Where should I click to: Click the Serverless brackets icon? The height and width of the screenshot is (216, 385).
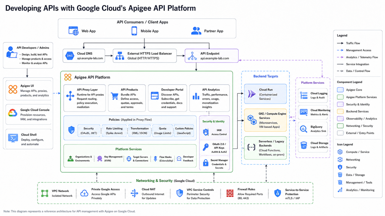pos(251,147)
